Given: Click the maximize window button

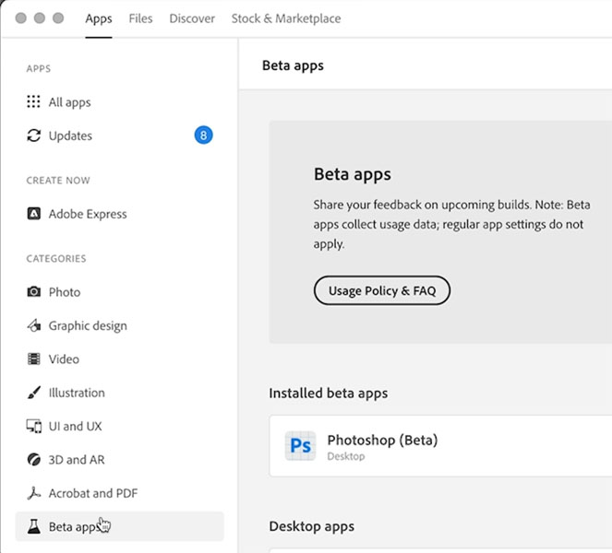Looking at the screenshot, I should click(x=58, y=18).
